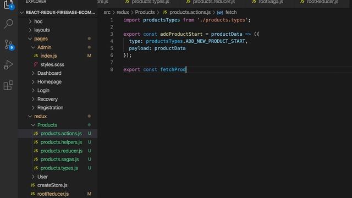This screenshot has width=352, height=198.
Task: Open the Search view icon
Action: (x=9, y=24)
